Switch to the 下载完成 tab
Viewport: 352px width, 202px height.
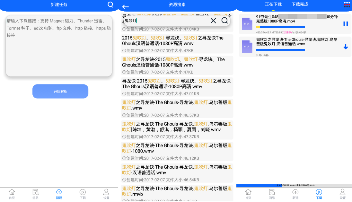(300, 4)
